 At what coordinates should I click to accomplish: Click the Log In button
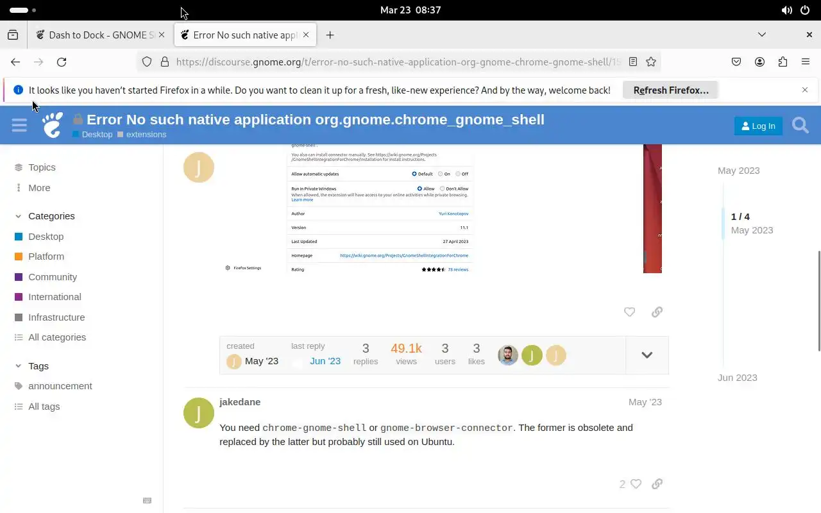758,126
